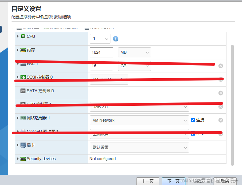This screenshot has height=185, width=242.
Task: Remove hard disk 1 with X icon
Action: click(x=221, y=66)
